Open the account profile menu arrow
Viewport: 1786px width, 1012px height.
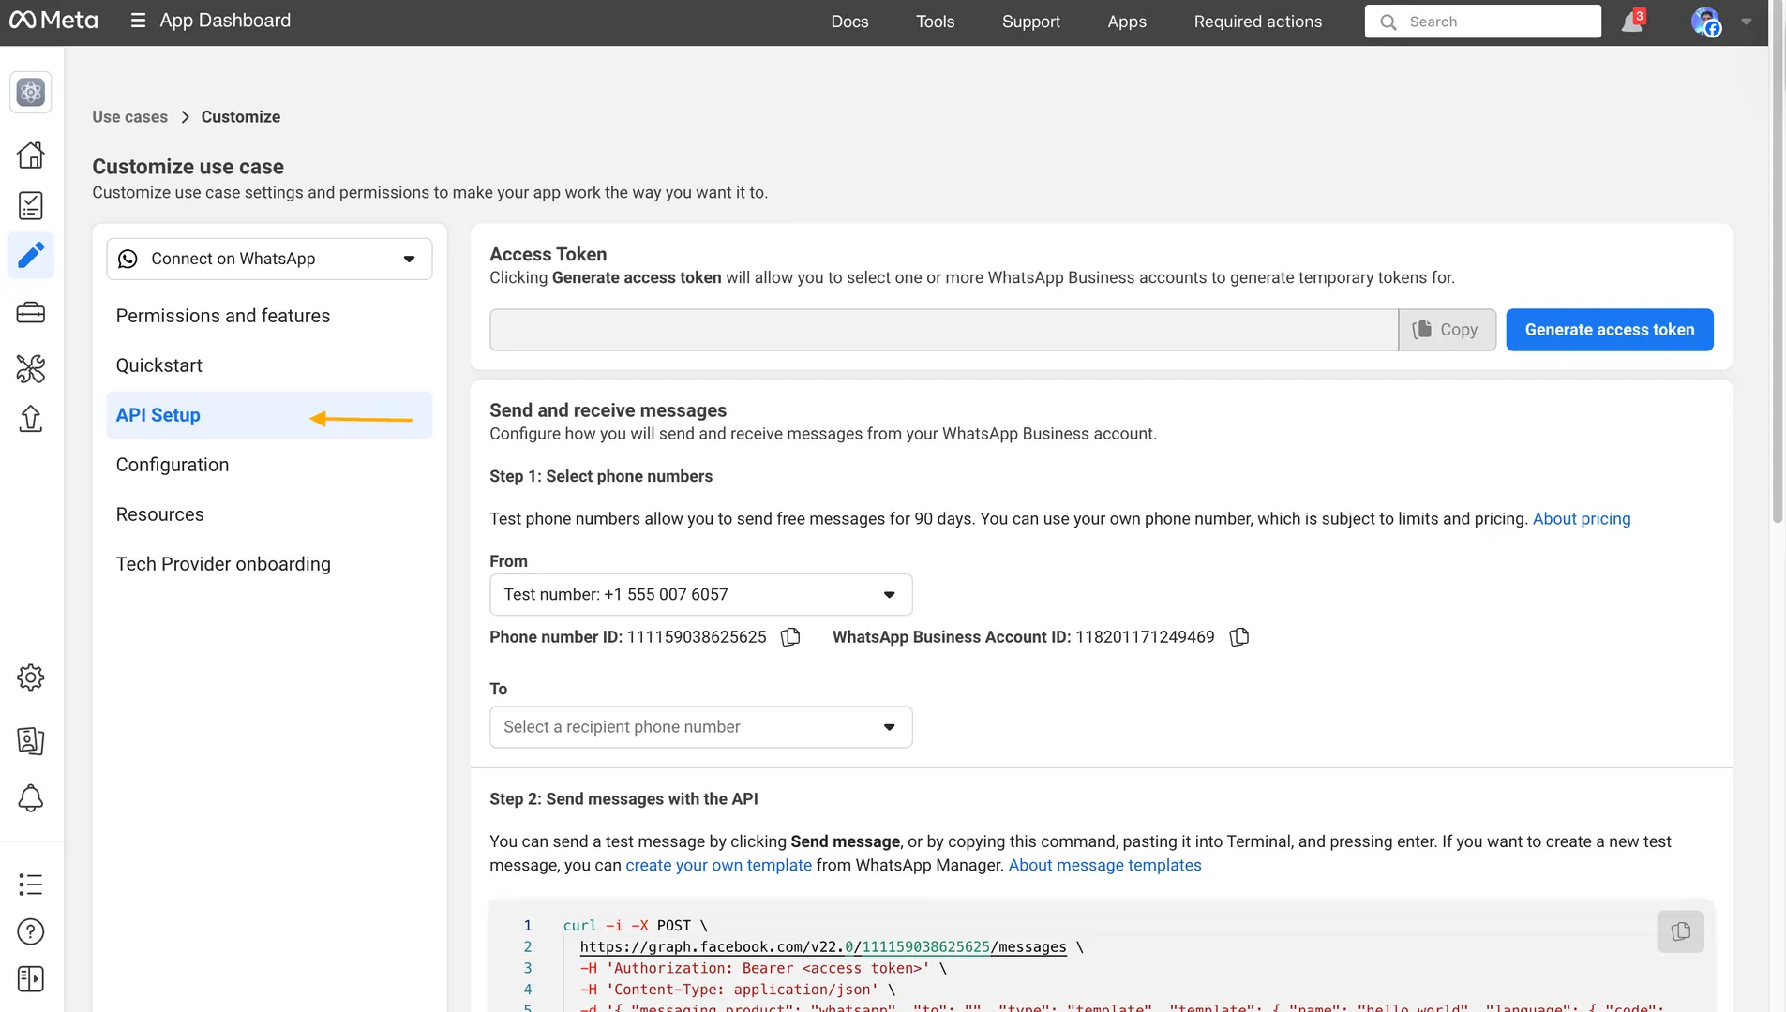point(1746,21)
